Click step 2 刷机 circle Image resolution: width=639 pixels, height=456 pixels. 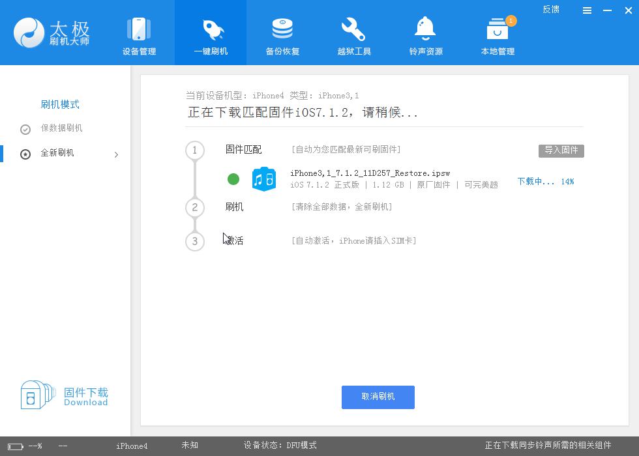[x=194, y=207]
